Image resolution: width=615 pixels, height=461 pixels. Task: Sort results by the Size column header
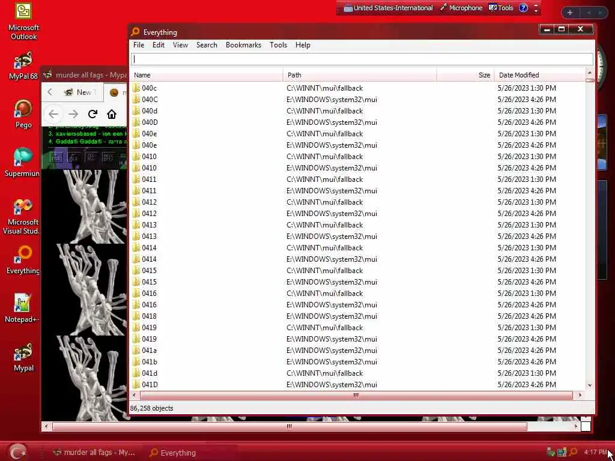pyautogui.click(x=465, y=75)
